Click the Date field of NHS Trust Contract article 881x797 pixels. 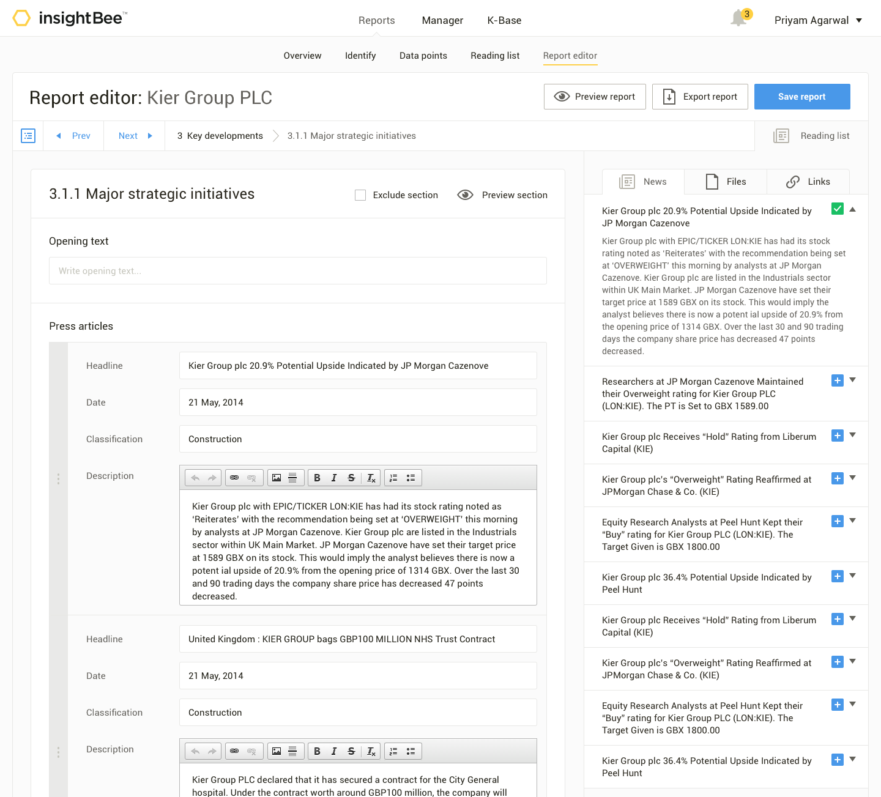coord(358,676)
